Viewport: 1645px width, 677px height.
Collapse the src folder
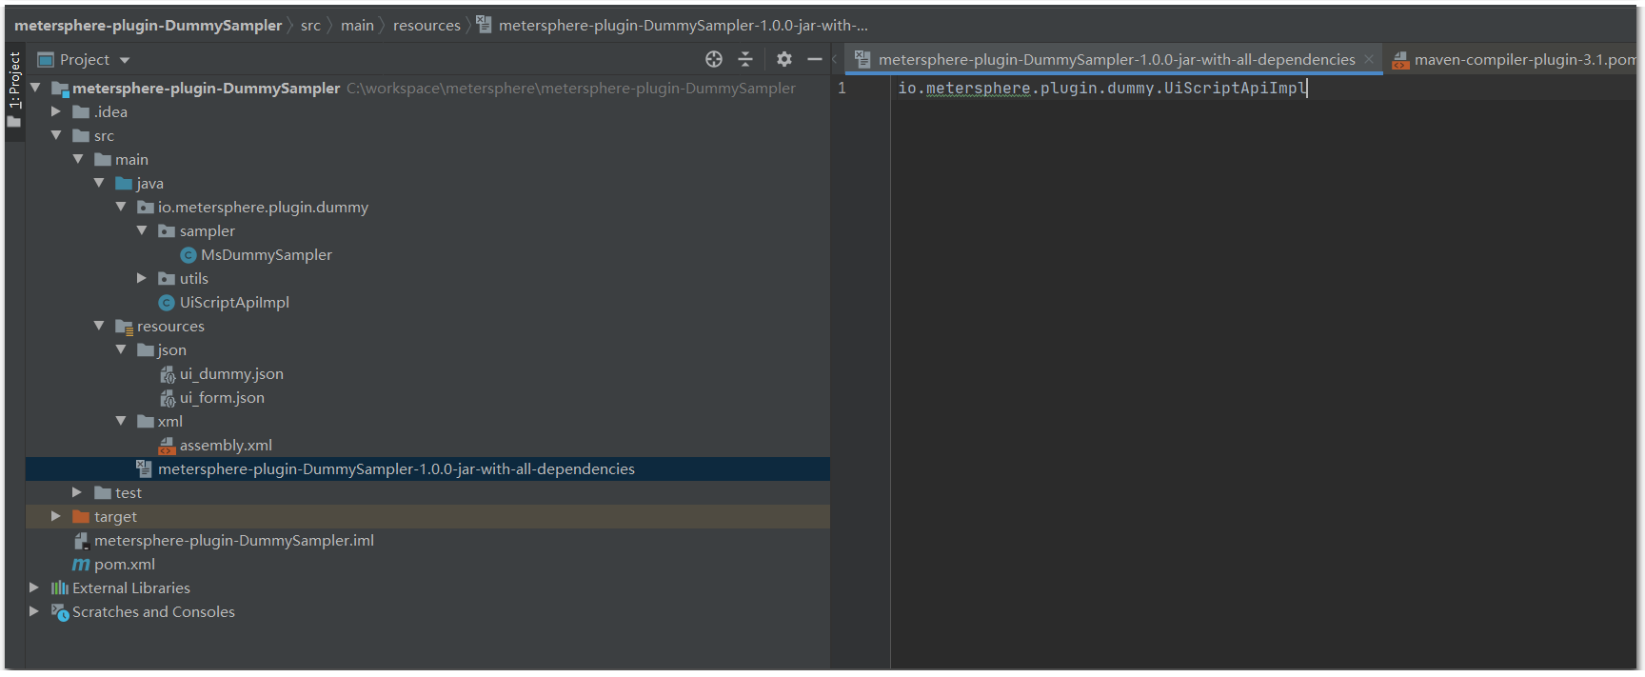point(56,135)
